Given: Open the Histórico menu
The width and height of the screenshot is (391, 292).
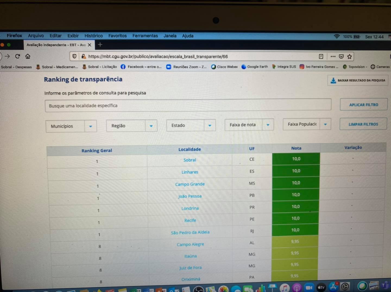Looking at the screenshot, I should 93,36.
